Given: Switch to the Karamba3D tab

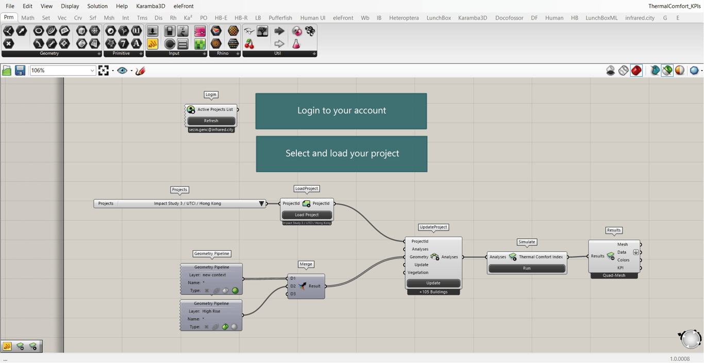Looking at the screenshot, I should (x=473, y=18).
